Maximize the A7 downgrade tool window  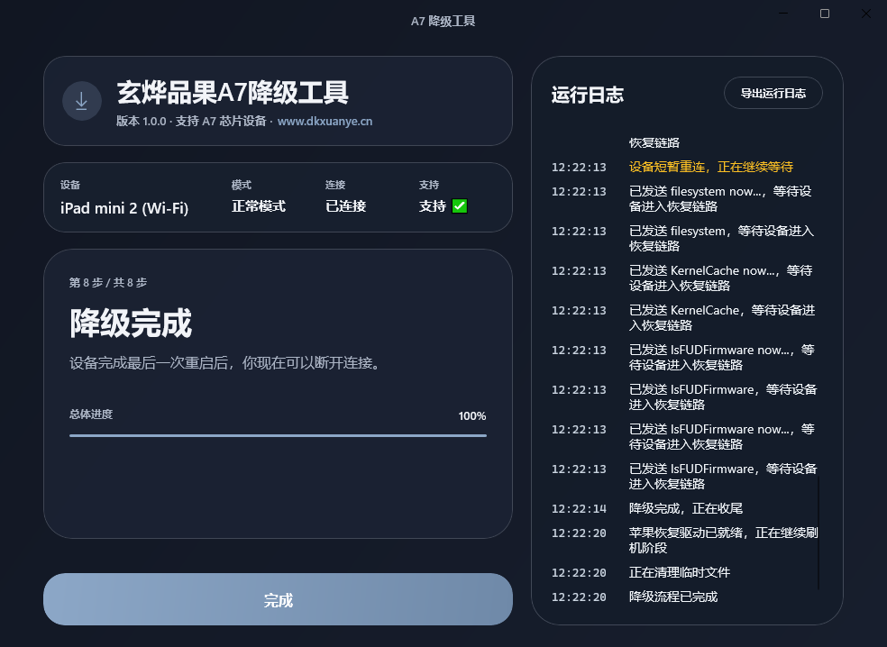tap(825, 14)
